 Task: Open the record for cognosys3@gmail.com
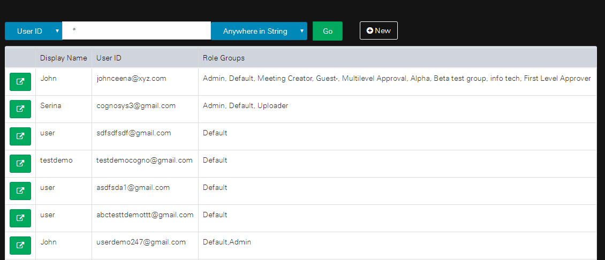tap(20, 109)
